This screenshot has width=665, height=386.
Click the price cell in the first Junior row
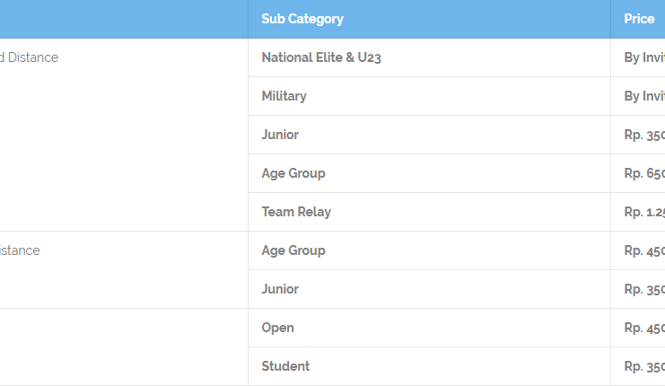coord(638,135)
